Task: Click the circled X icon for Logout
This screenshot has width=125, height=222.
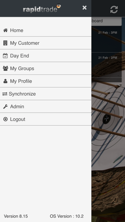Action: 5,119
